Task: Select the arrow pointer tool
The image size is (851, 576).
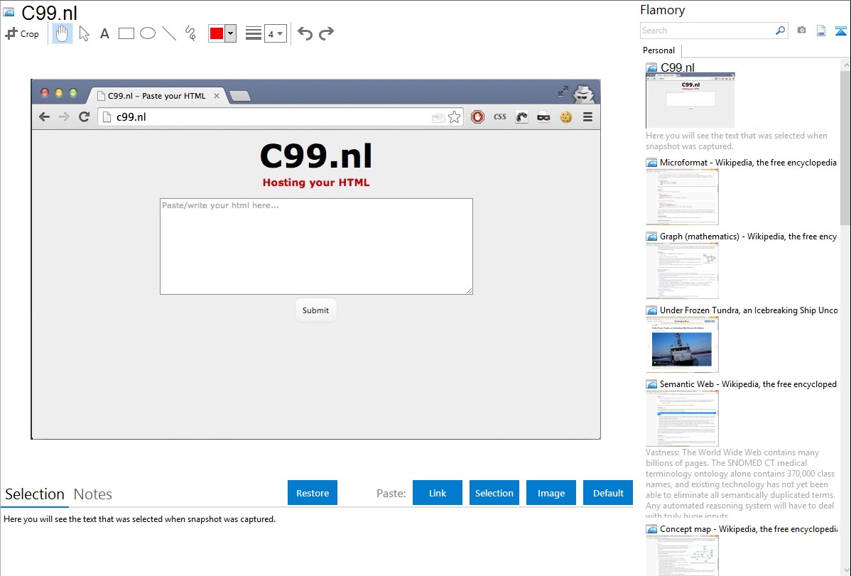Action: (x=84, y=33)
